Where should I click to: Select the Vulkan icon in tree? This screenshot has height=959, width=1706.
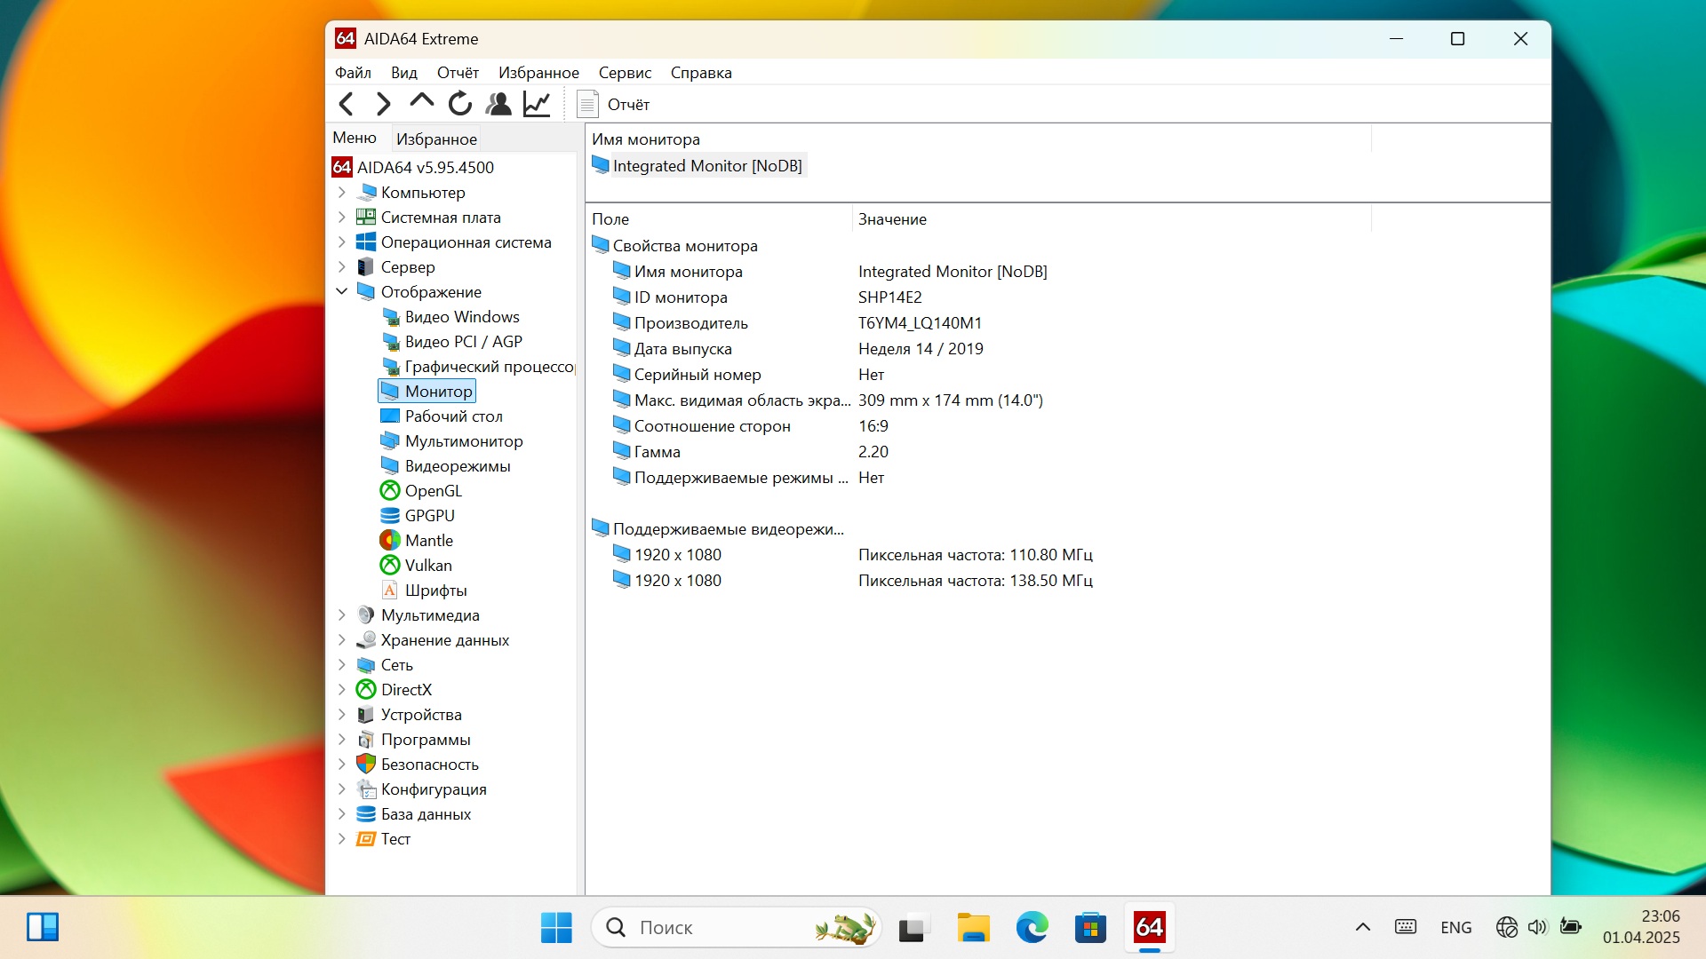390,565
